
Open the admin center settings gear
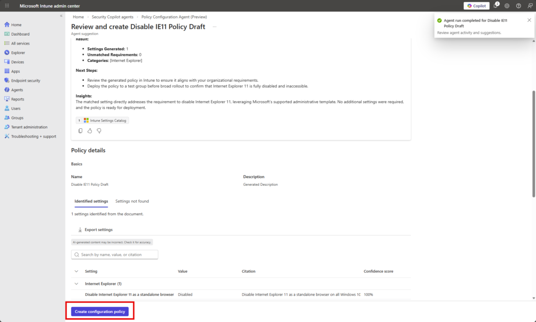[506, 6]
